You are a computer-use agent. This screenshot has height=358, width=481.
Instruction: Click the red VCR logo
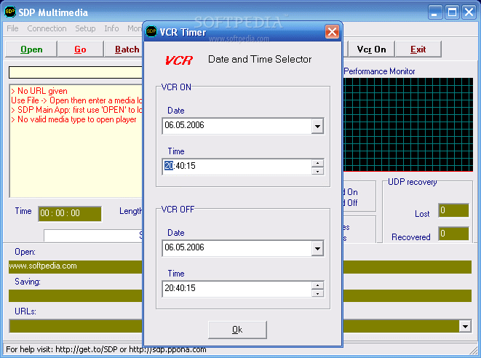coord(179,60)
